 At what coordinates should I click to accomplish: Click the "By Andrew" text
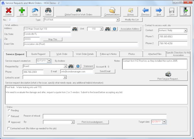[x=60, y=61]
